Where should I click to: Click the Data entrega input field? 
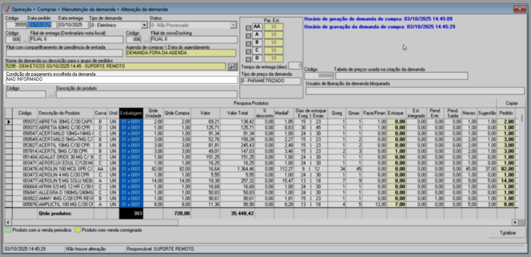[73, 25]
